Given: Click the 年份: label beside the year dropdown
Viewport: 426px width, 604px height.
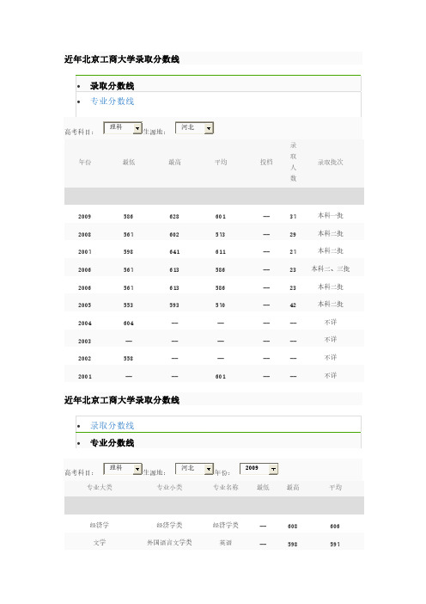Looking at the screenshot, I should coord(222,472).
